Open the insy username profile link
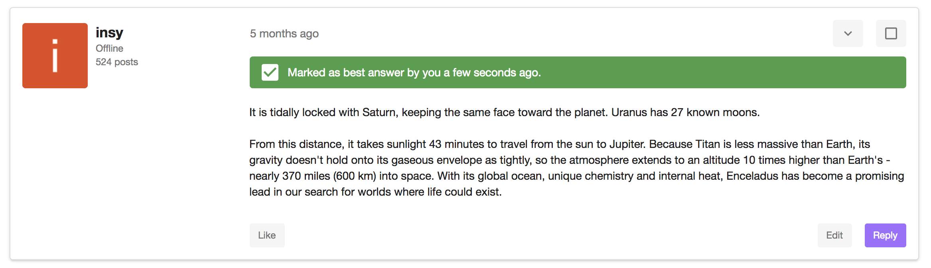Screen dimensions: 931x268 (109, 33)
